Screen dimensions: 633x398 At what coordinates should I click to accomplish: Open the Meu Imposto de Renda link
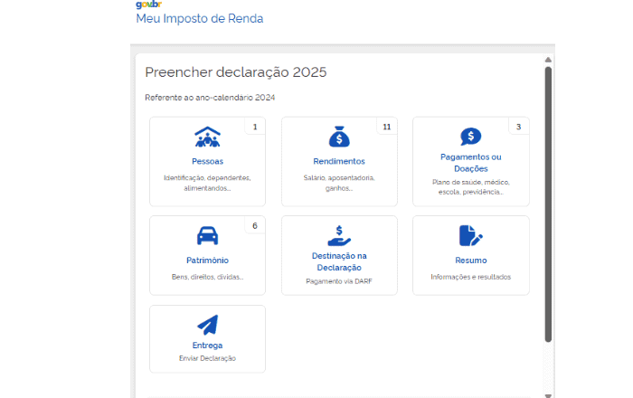[200, 19]
